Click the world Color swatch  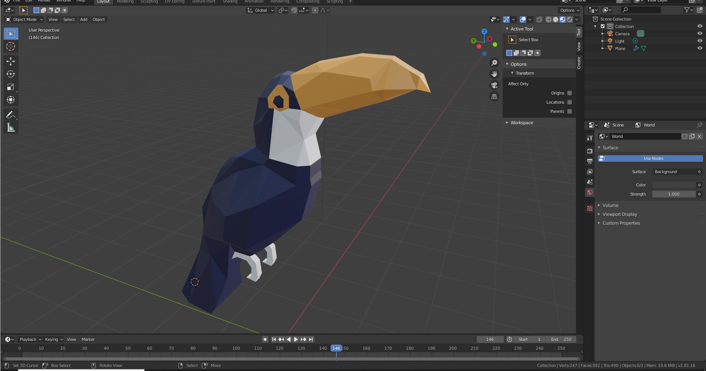pyautogui.click(x=674, y=185)
